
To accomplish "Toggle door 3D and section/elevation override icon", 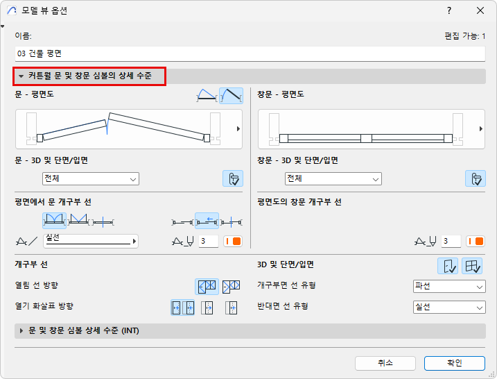I will tap(232, 178).
